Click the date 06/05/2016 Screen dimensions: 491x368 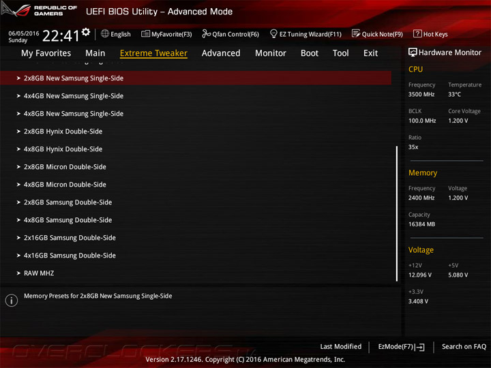click(23, 33)
